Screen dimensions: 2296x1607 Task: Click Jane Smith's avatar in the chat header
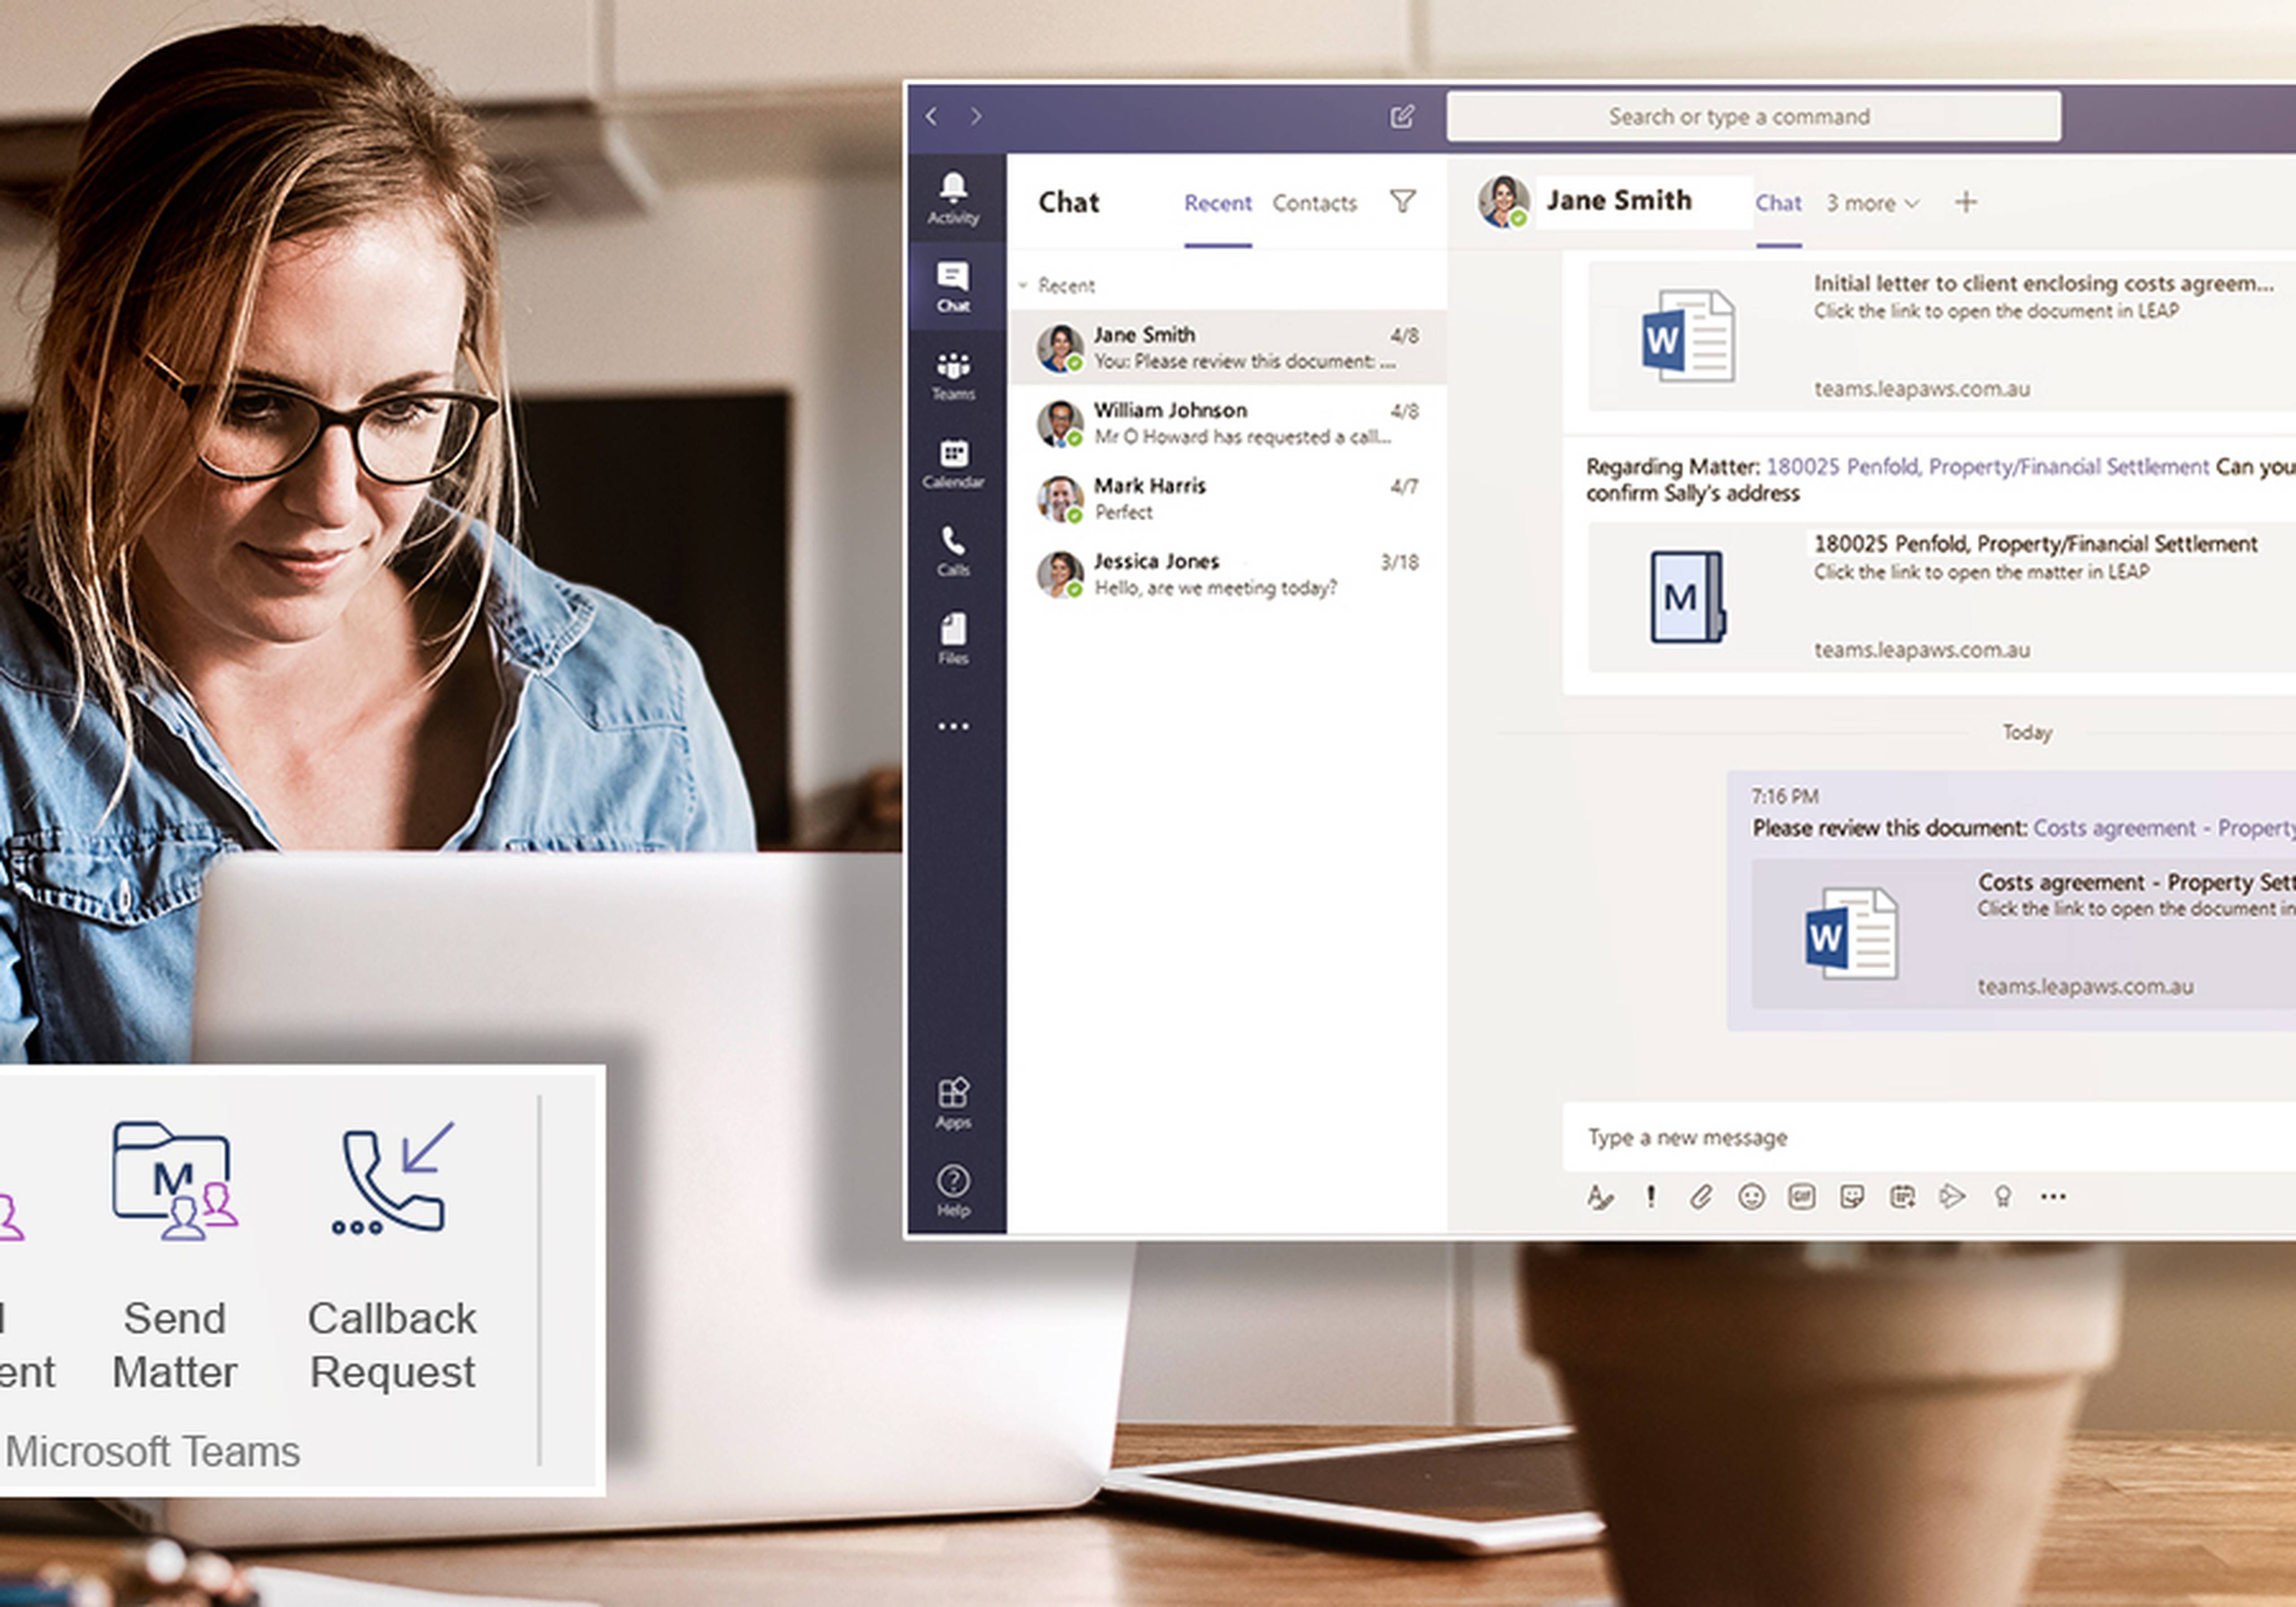tap(1503, 202)
